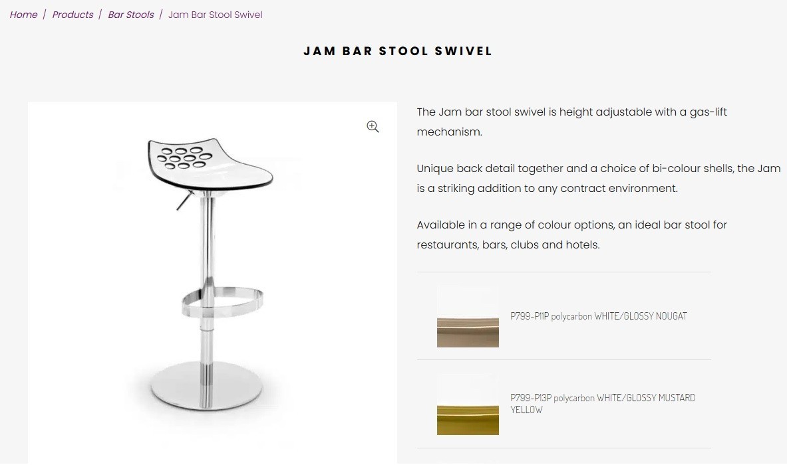Click the P799-P11P white/glossy nougat label

[598, 316]
